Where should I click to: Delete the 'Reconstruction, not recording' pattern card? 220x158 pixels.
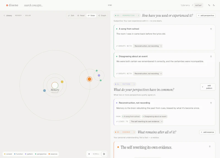[x=211, y=103]
